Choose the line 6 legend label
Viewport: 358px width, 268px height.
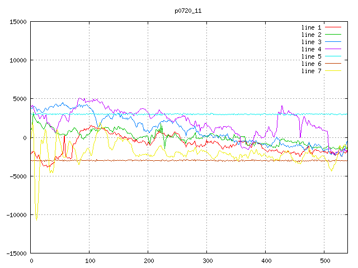[x=312, y=64]
